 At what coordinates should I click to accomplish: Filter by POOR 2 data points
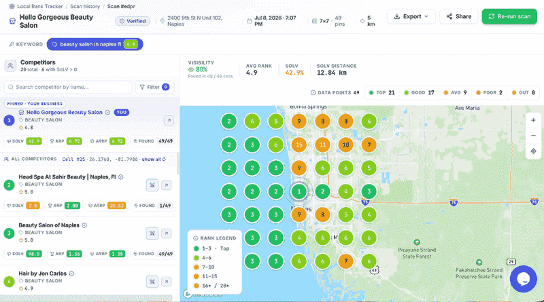pos(489,92)
